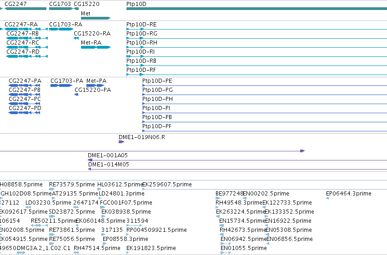Select the RP004509921.5prime EST
The height and width of the screenshot is (255, 387).
tap(128, 235)
